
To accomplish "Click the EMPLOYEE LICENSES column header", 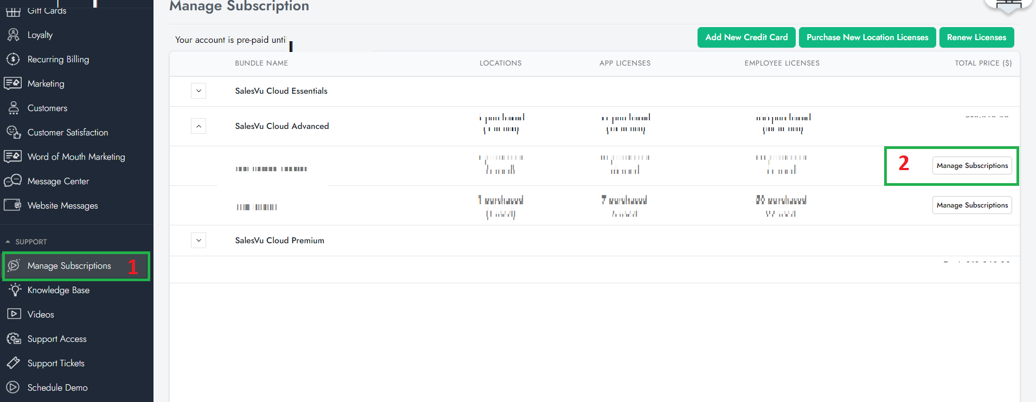I will tap(782, 63).
